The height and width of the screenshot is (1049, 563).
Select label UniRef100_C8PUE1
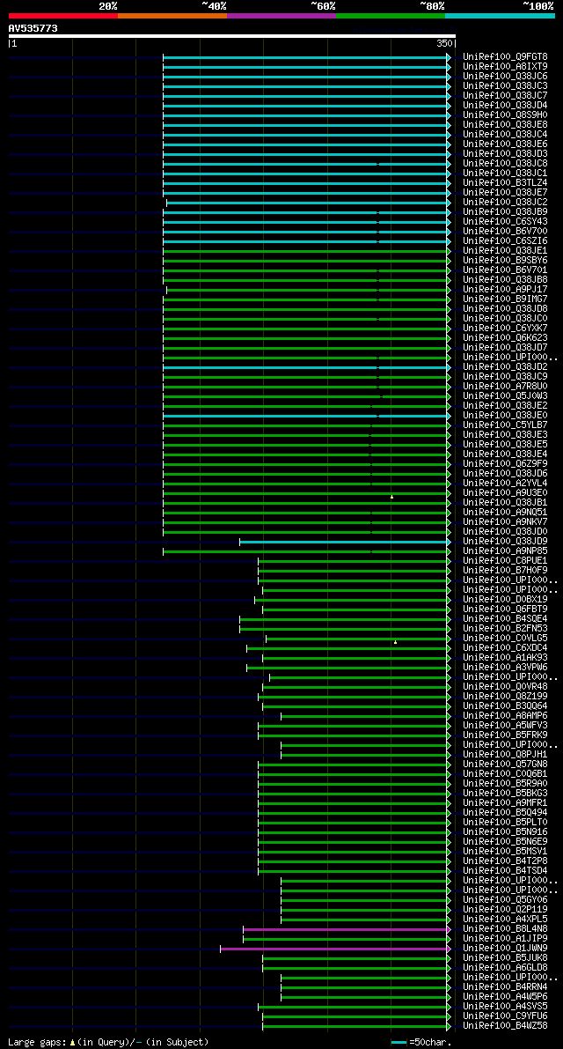[505, 561]
